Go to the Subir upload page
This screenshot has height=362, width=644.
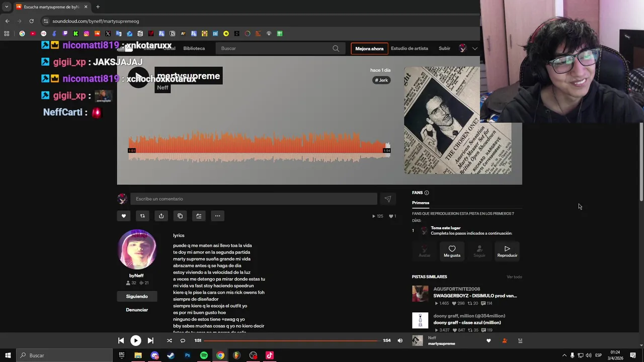(444, 48)
